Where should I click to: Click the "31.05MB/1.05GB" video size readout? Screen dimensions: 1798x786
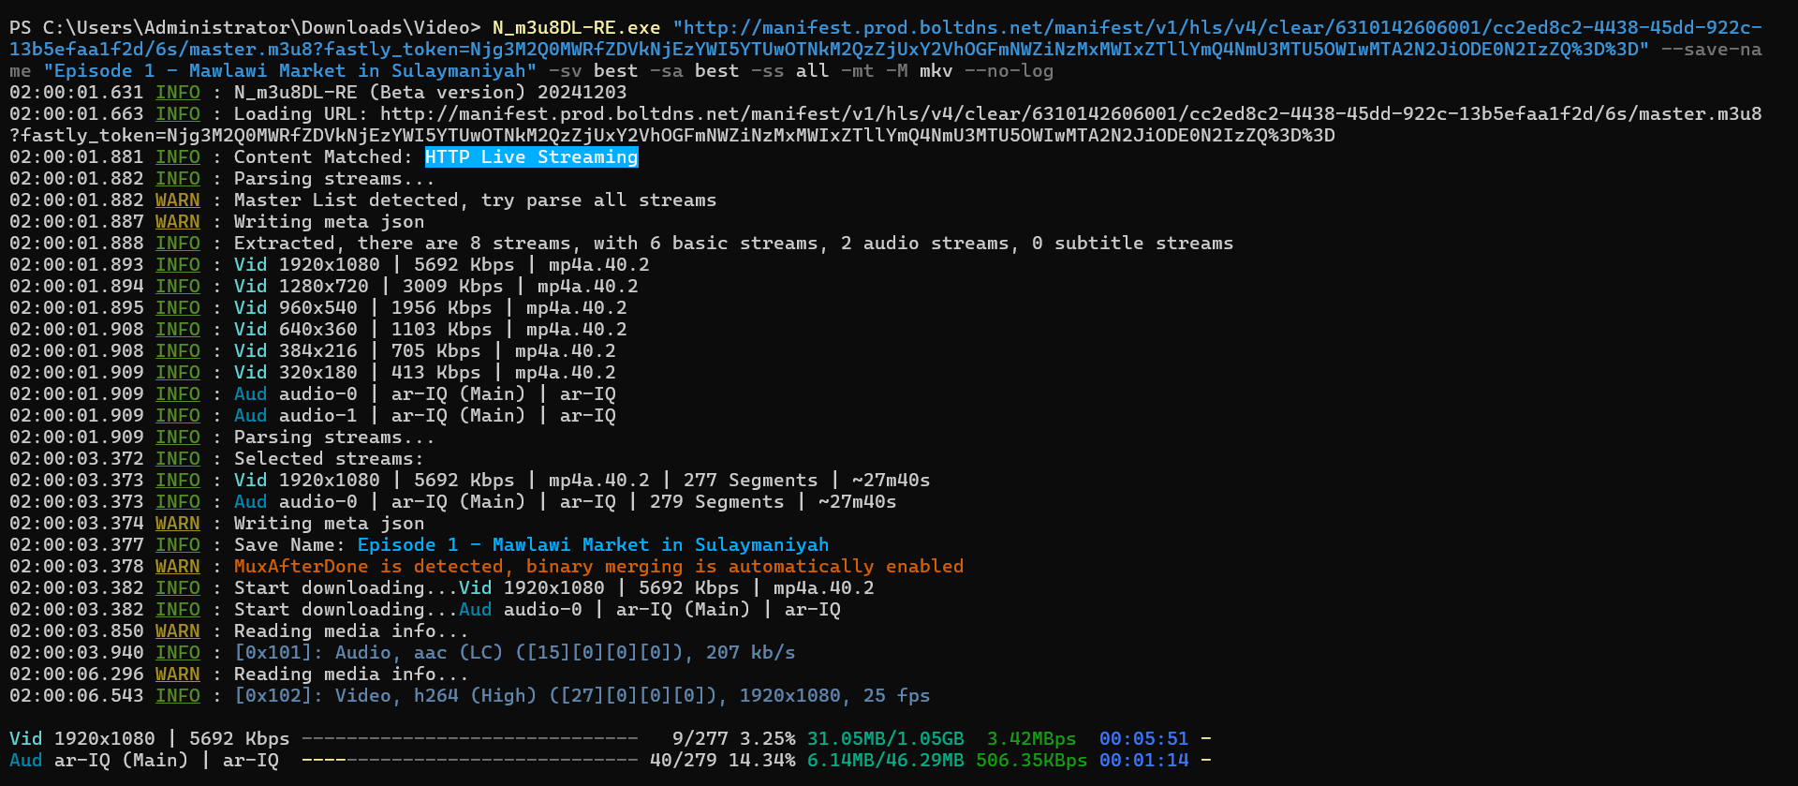[x=885, y=739]
